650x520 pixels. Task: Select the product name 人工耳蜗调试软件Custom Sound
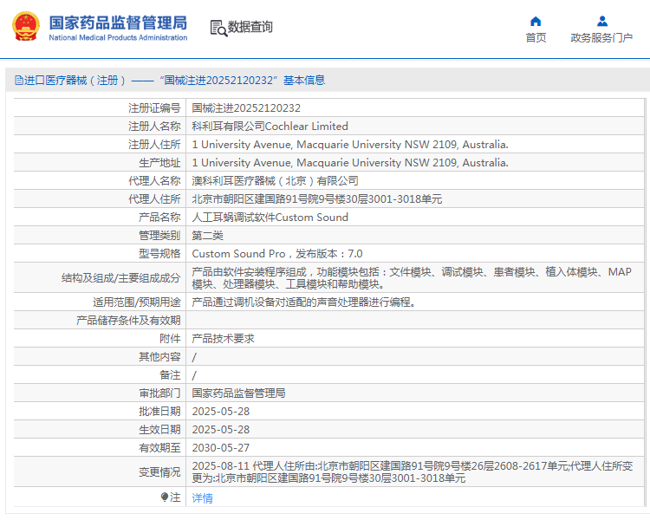[270, 218]
